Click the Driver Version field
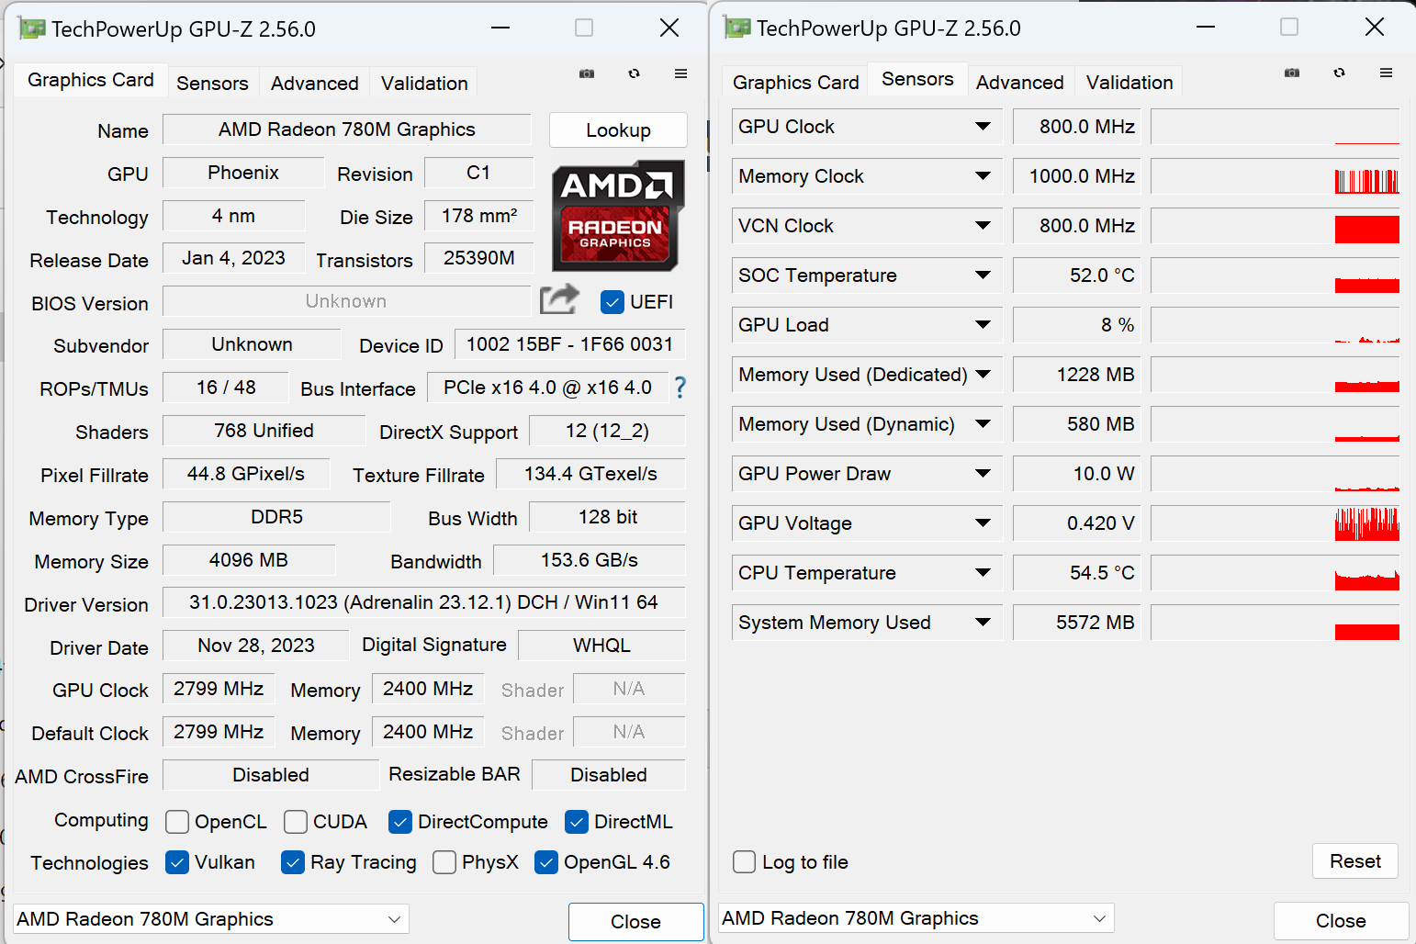This screenshot has height=944, width=1416. coord(423,602)
